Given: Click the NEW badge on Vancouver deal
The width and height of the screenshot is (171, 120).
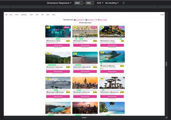Looking at the screenshot, I should pos(48,53).
